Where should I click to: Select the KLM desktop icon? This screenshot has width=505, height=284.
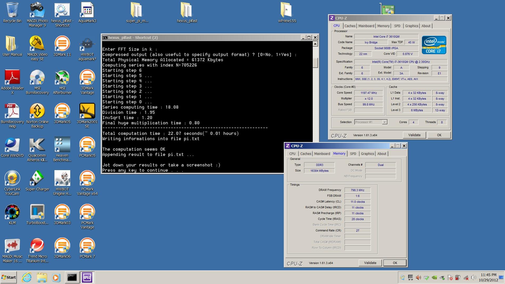coord(12,215)
